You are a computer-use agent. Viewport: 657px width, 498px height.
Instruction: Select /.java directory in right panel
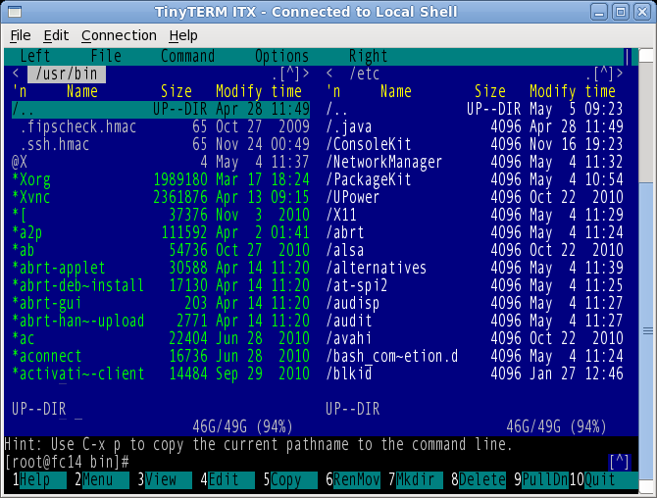pyautogui.click(x=475, y=126)
